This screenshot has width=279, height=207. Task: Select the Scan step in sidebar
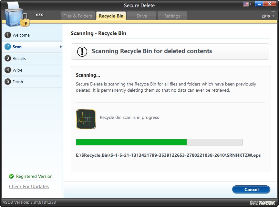pyautogui.click(x=17, y=47)
